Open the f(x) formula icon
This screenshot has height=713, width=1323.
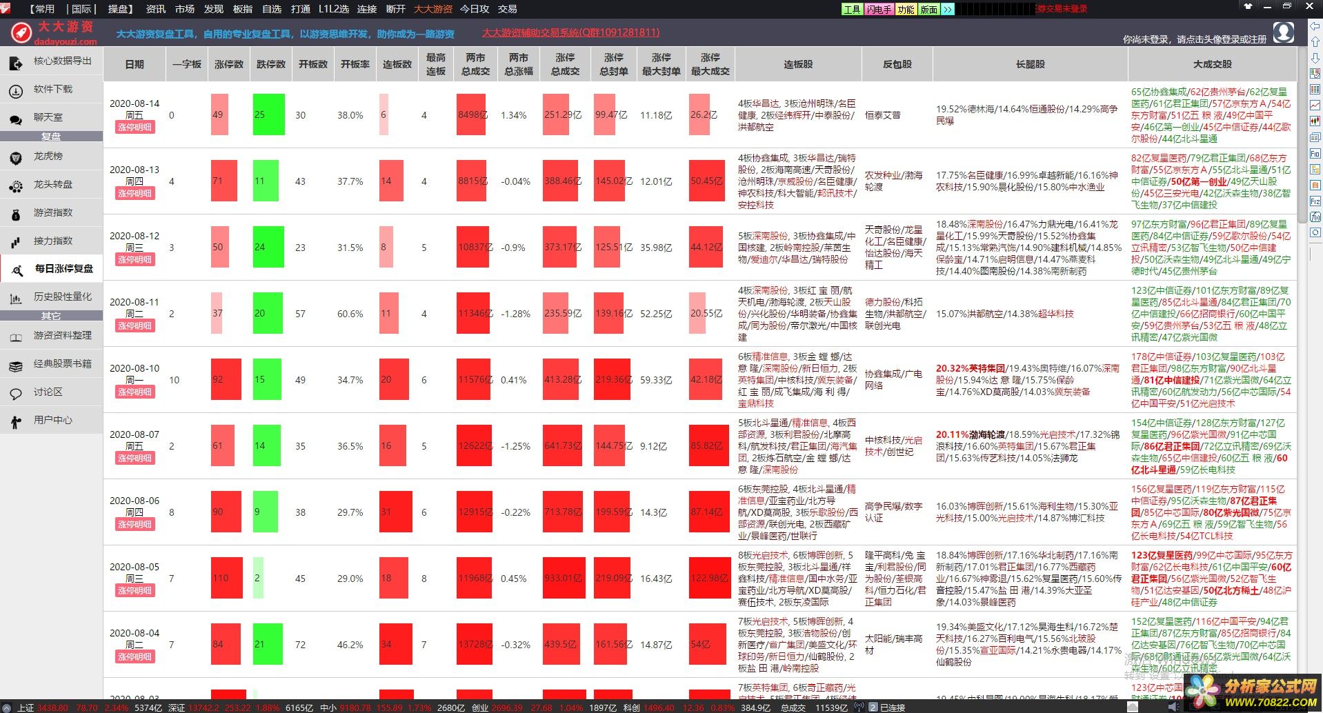(x=1315, y=217)
